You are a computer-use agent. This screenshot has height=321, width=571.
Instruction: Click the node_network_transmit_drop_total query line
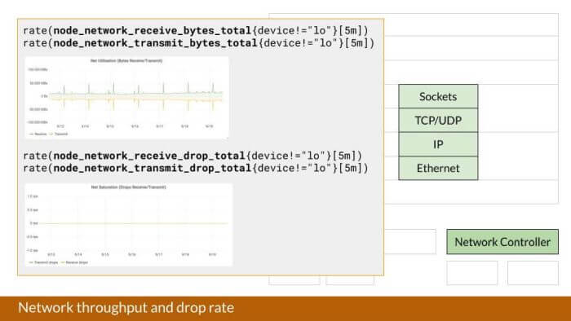[196, 169]
